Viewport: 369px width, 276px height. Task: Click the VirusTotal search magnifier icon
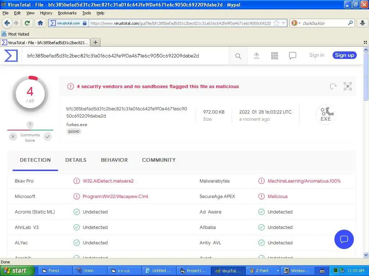pyautogui.click(x=238, y=56)
